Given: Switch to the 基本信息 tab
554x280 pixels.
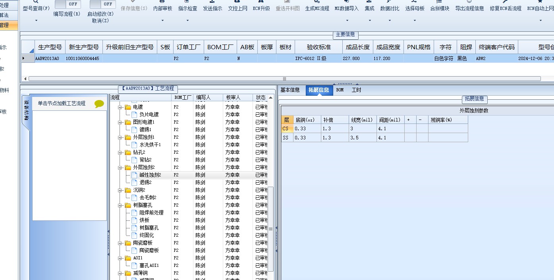Looking at the screenshot, I should click(x=290, y=90).
